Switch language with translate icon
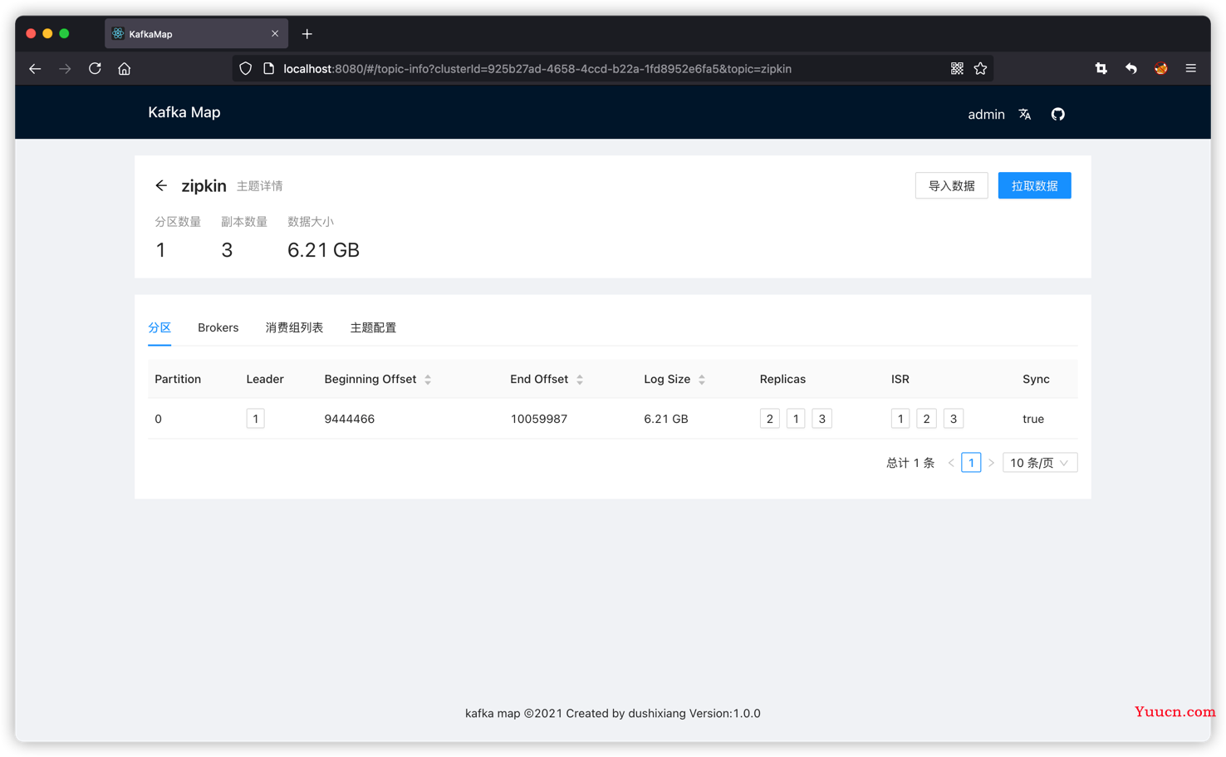Screen dimensions: 1226x757 tap(1025, 115)
